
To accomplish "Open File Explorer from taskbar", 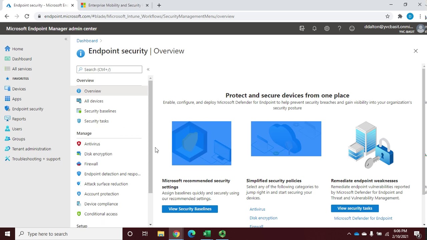I will point(161,234).
